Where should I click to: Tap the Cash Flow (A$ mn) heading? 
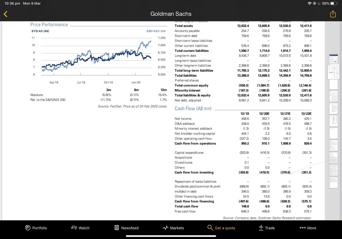tap(193, 108)
